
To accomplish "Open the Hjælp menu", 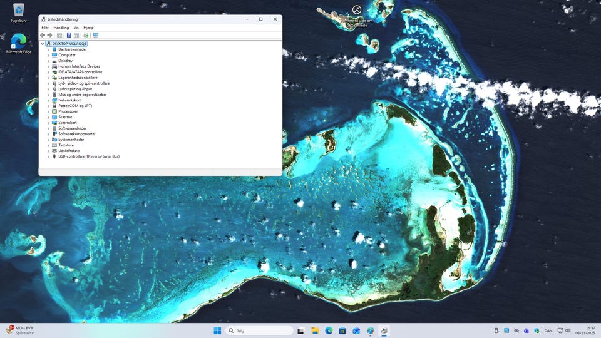I will click(88, 28).
